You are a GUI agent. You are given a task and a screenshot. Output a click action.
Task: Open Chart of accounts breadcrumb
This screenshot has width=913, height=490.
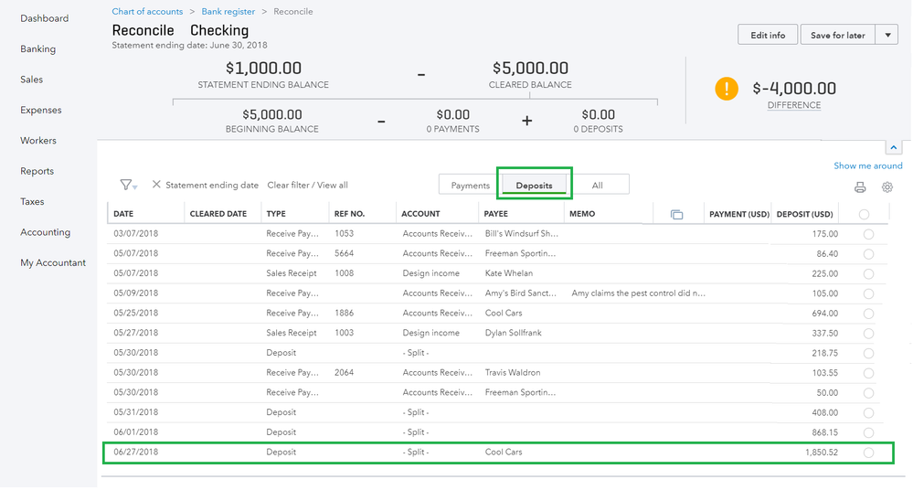[147, 12]
